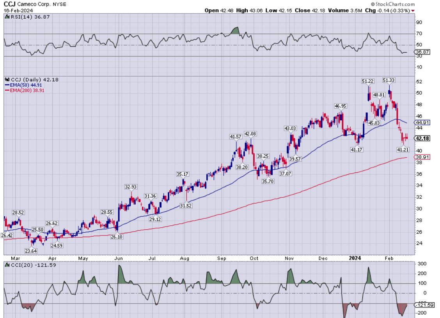Click the 31.36 price label
This screenshot has height=318, width=440.
tap(150, 196)
